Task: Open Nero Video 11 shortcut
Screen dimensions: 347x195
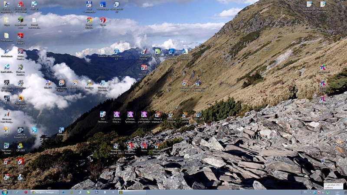Action: pyautogui.click(x=75, y=83)
